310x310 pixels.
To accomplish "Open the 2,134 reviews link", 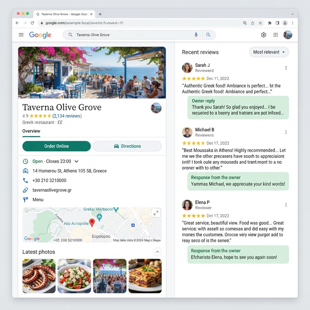I will tap(67, 116).
